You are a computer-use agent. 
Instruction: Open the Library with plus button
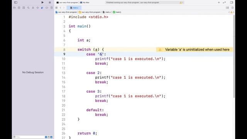[x=219, y=2]
